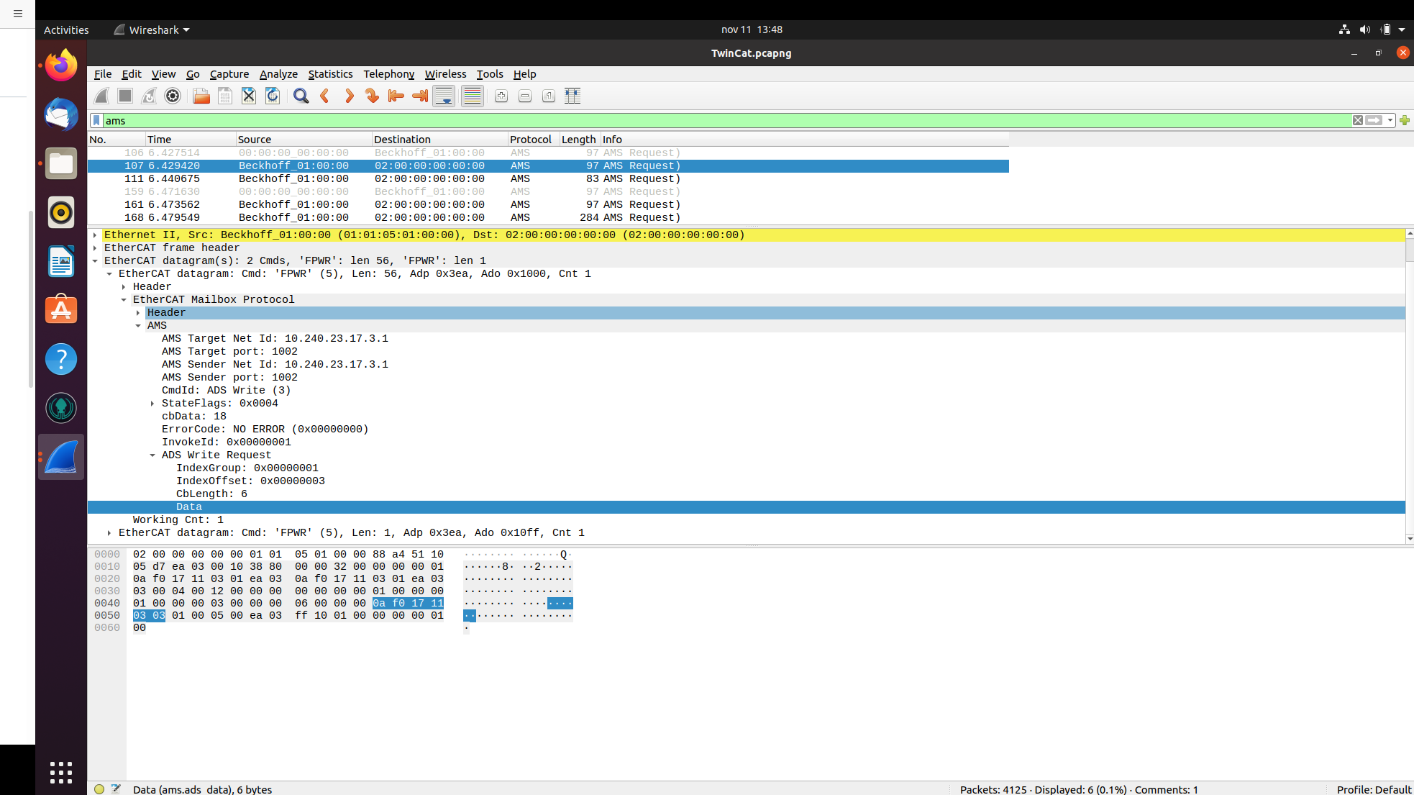Add a filter button with plus

click(x=1405, y=120)
